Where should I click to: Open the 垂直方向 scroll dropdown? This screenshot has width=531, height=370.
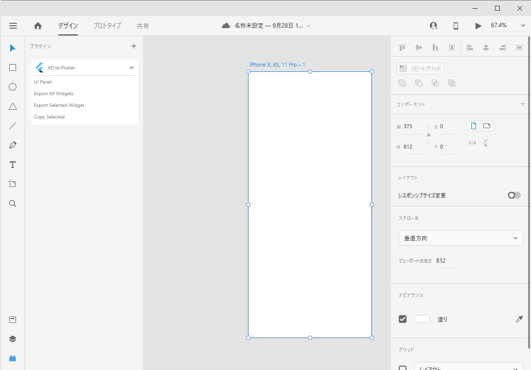coord(460,238)
